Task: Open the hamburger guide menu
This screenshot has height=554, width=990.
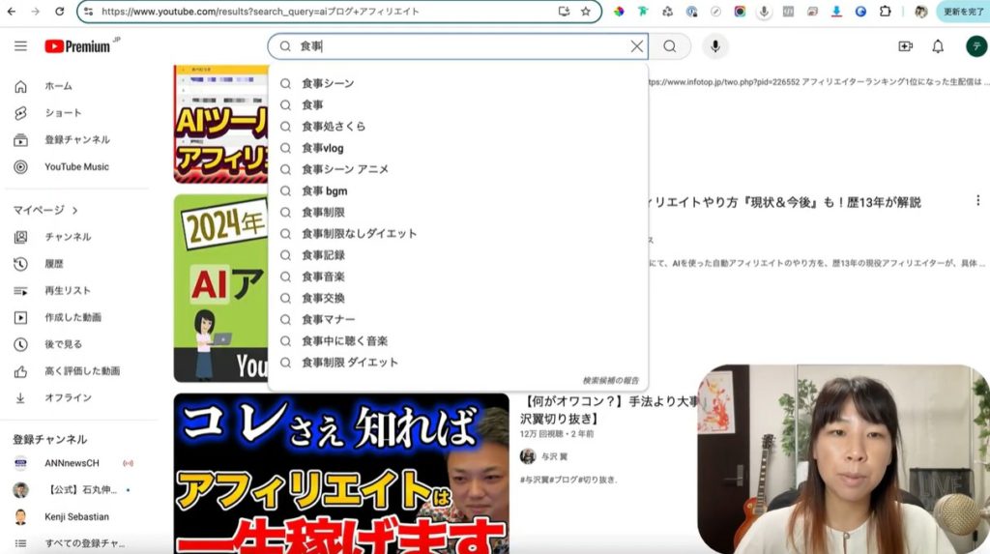Action: tap(20, 46)
